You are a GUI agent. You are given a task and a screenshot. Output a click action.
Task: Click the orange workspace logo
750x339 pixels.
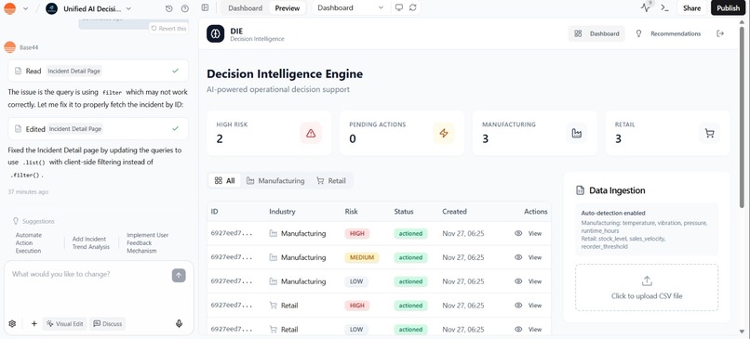(9, 8)
